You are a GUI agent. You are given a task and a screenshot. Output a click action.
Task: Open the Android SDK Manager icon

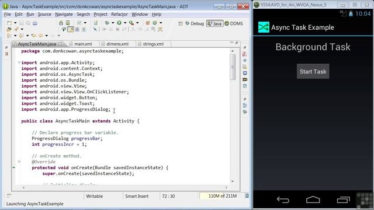61,23
